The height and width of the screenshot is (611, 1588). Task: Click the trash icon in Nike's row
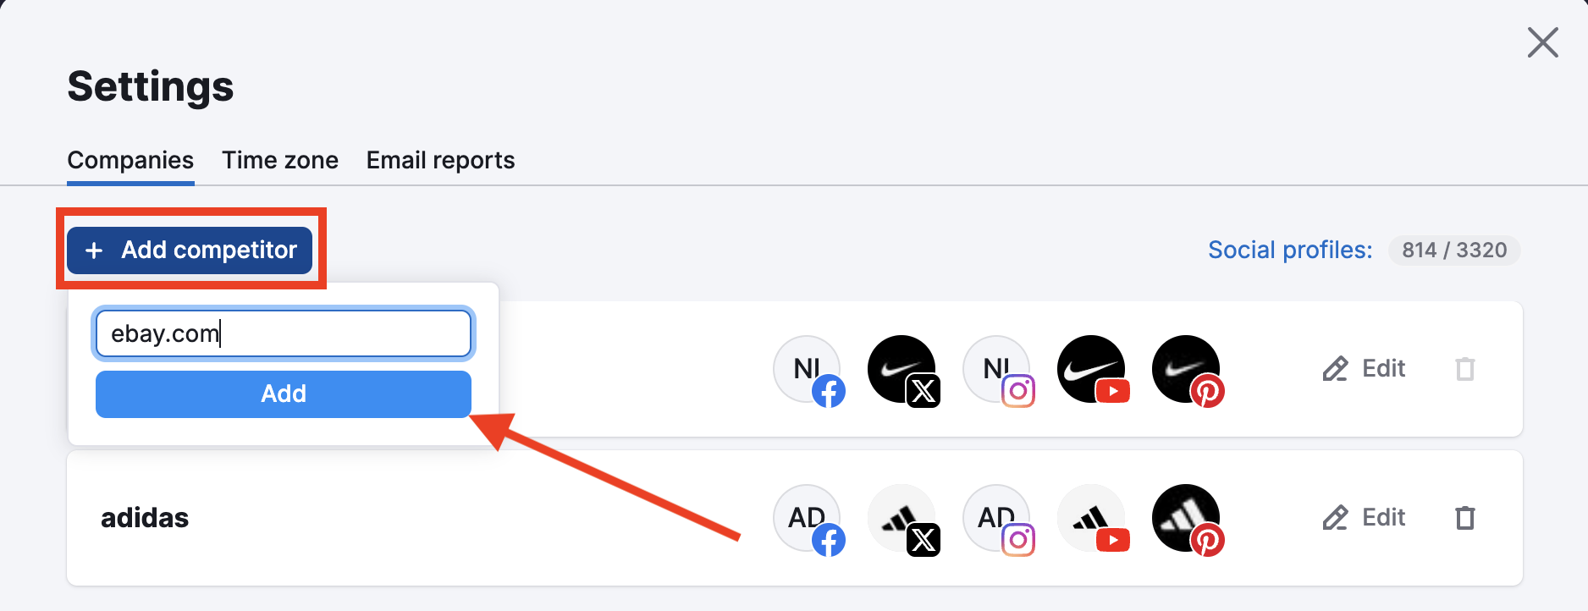tap(1465, 368)
